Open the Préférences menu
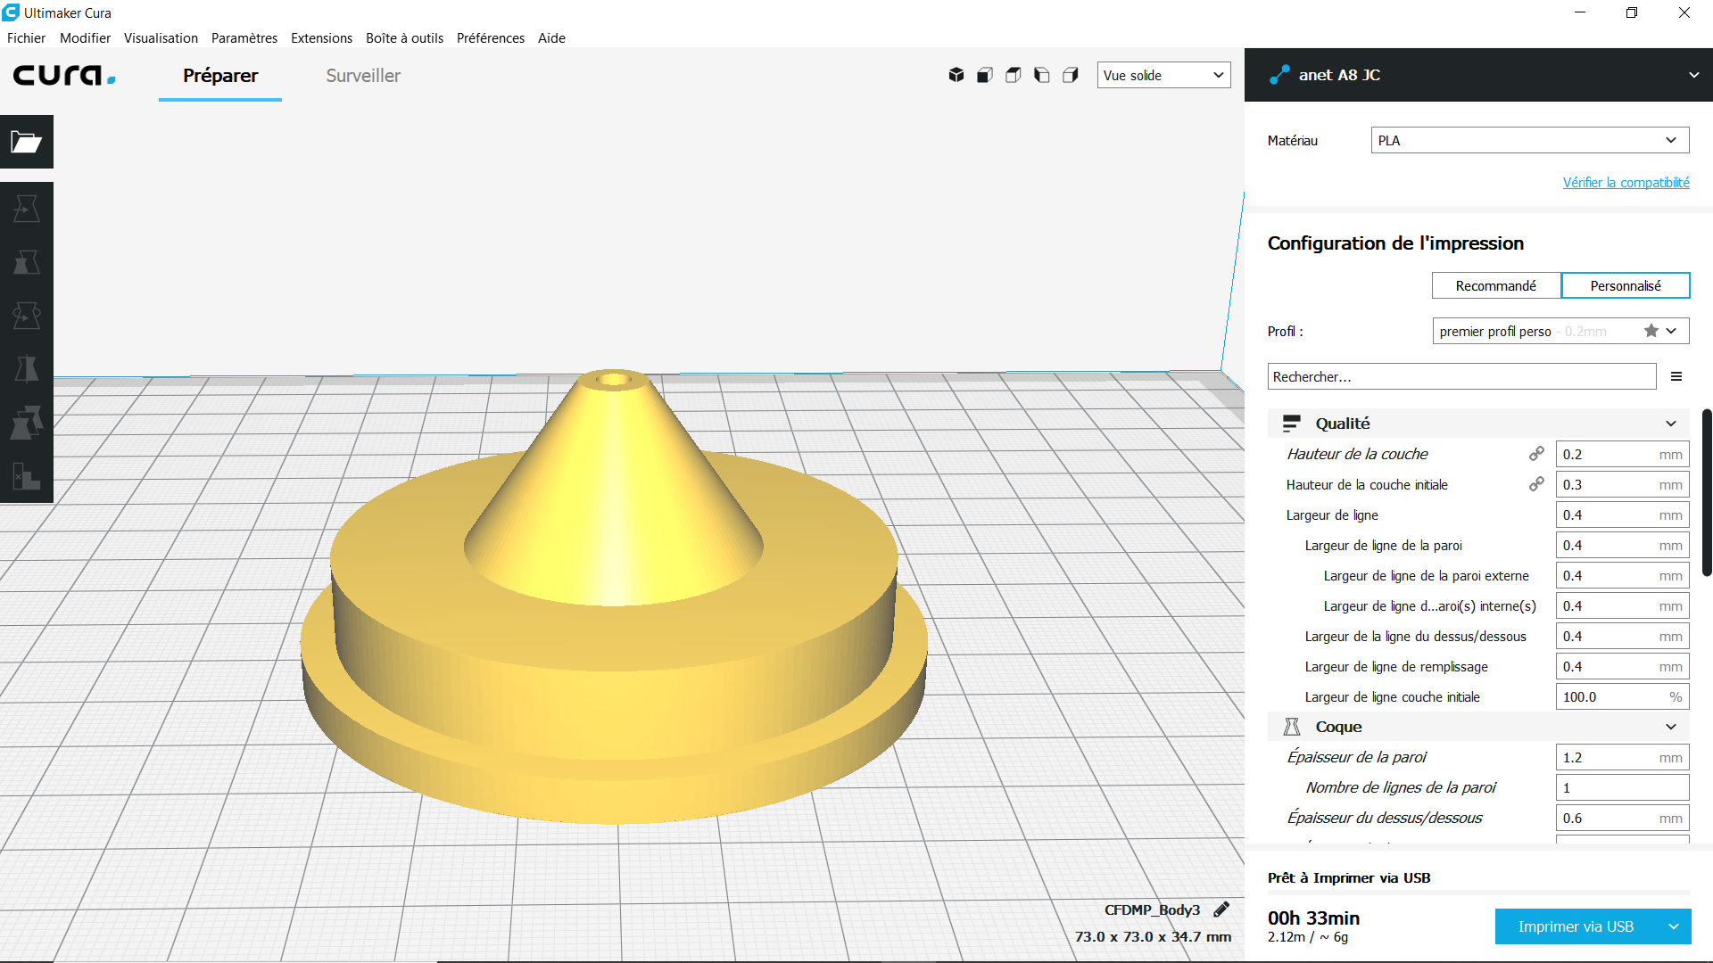Image resolution: width=1713 pixels, height=963 pixels. coord(491,37)
